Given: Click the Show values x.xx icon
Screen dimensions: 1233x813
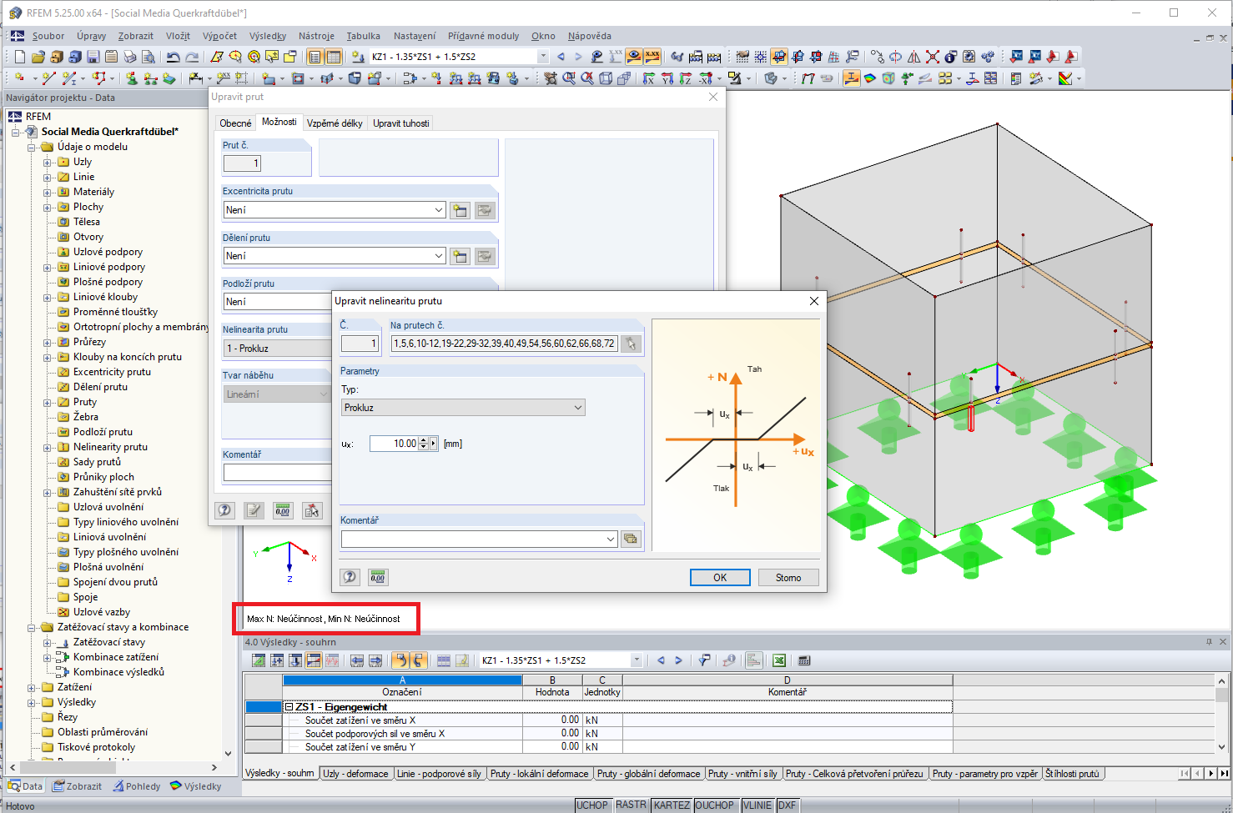Looking at the screenshot, I should point(652,57).
